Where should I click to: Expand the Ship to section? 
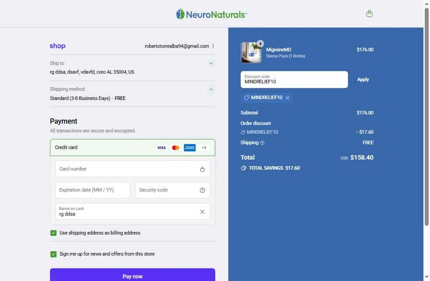tap(211, 64)
